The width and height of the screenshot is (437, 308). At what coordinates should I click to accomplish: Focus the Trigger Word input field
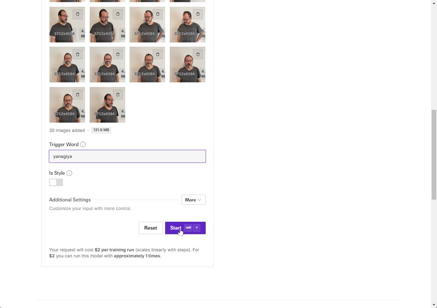coord(127,156)
